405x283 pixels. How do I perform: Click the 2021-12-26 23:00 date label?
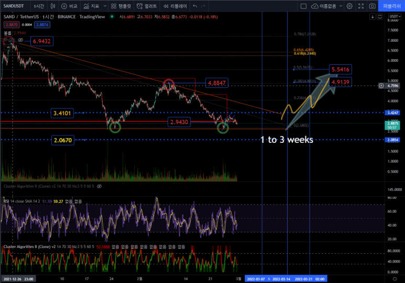[18, 279]
